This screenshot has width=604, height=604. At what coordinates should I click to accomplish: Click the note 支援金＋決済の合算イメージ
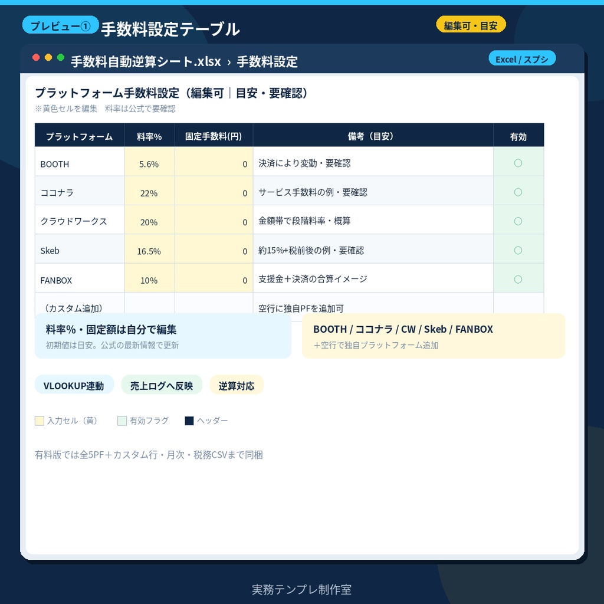[313, 279]
